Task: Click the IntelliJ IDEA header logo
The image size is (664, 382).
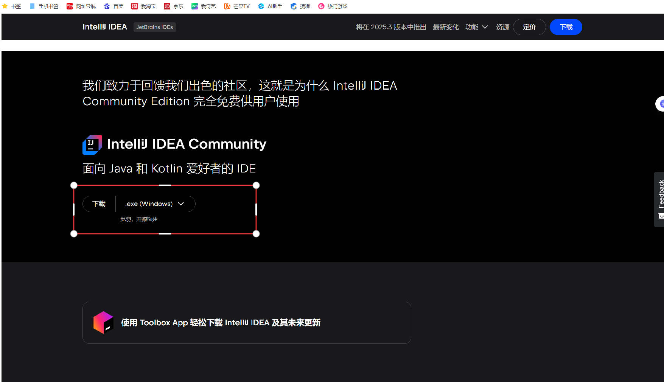Action: [105, 27]
